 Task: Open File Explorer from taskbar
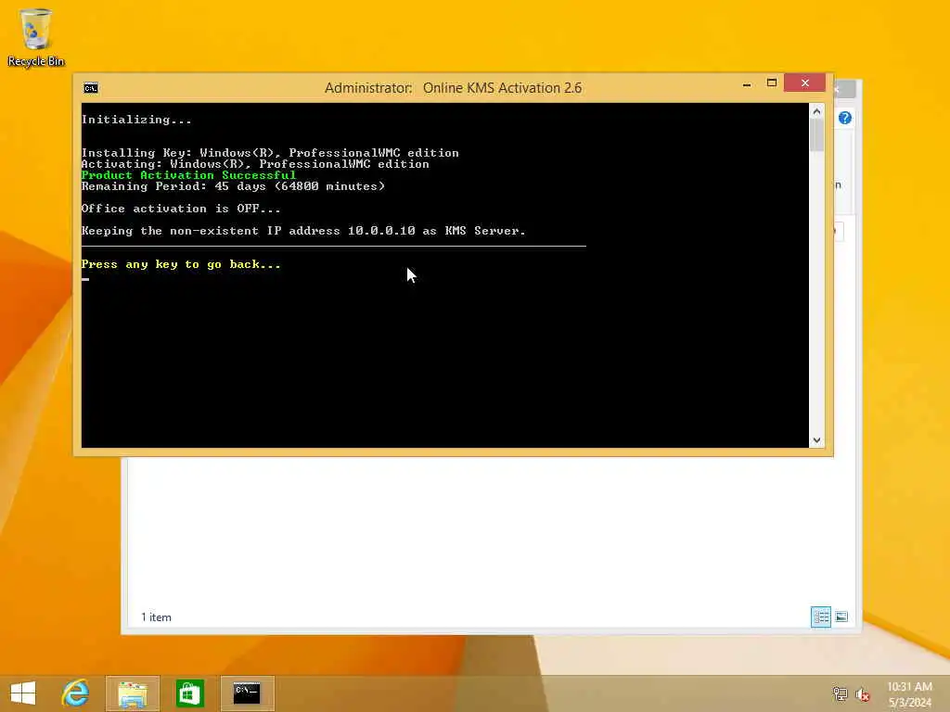click(133, 693)
